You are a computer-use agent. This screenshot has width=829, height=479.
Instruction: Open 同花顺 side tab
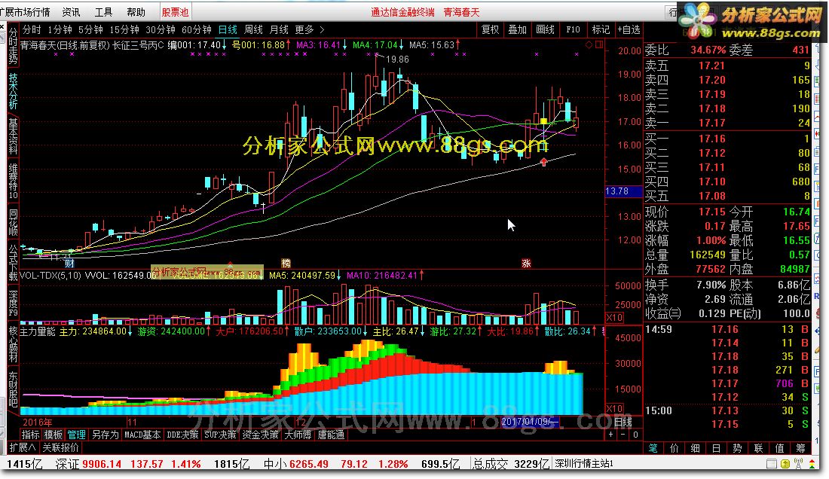(13, 222)
